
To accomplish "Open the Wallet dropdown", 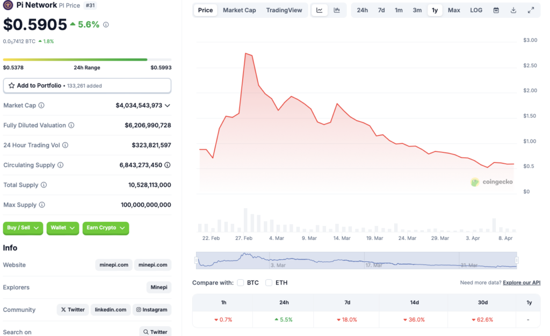I will click(63, 228).
